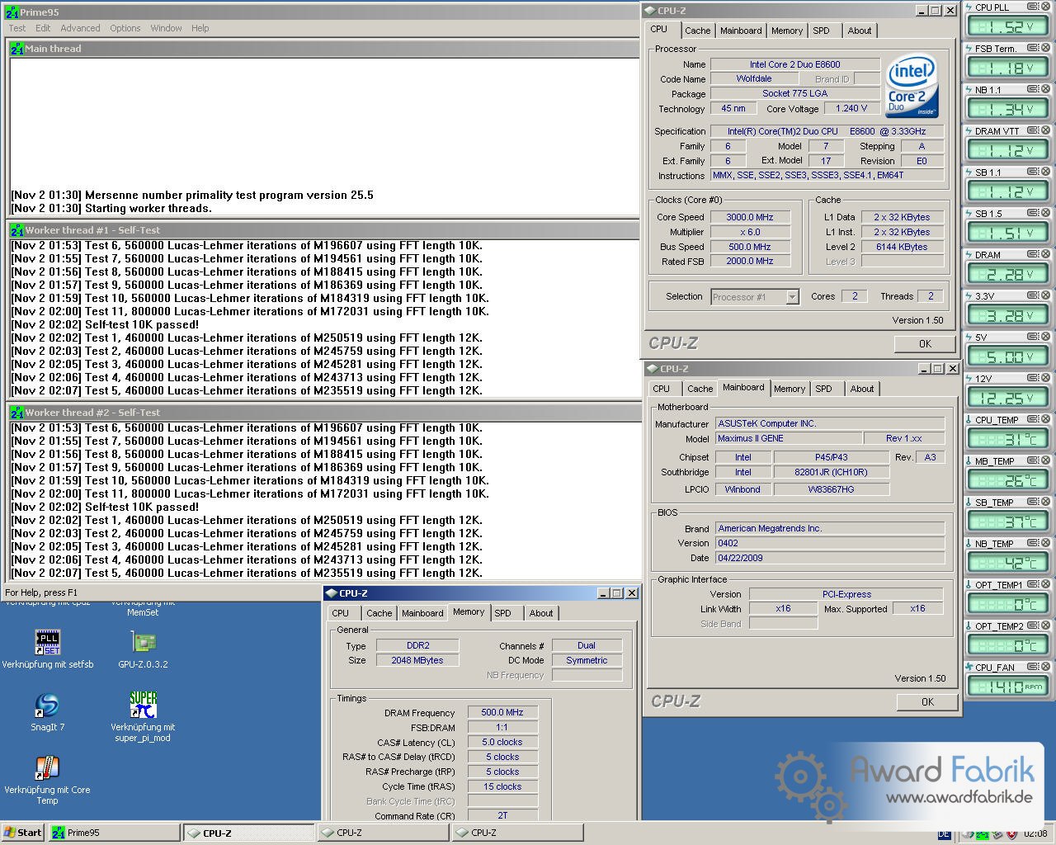Click OK in the CPU-Z processor window
Viewport: 1056px width, 845px height.
pos(925,344)
